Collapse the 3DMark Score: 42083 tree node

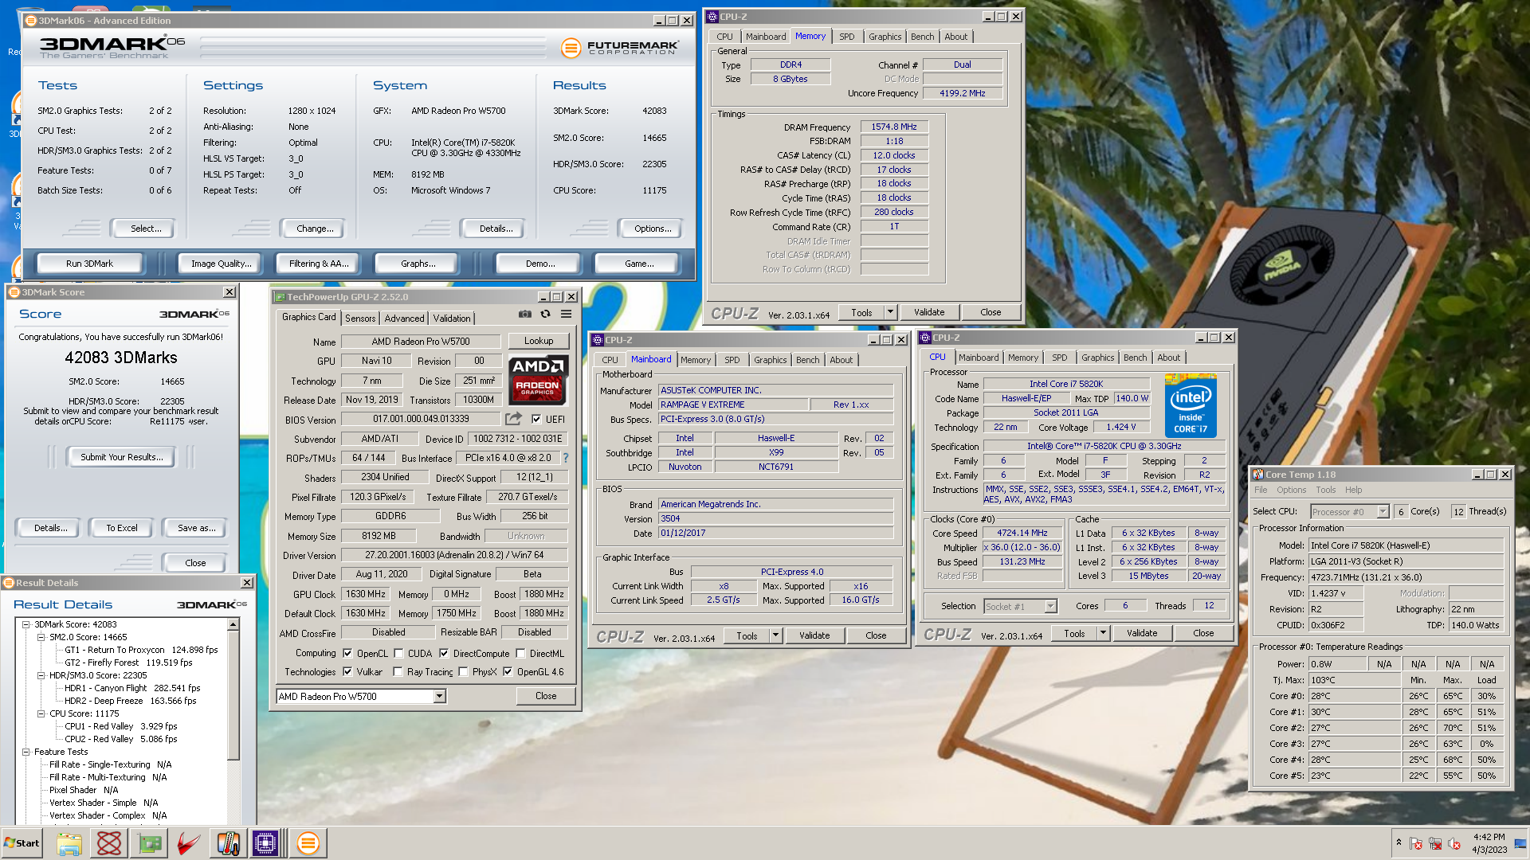click(x=25, y=624)
